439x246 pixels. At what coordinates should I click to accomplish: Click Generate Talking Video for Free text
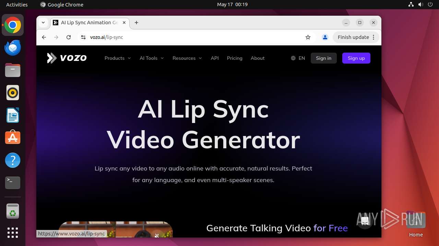tap(277, 228)
